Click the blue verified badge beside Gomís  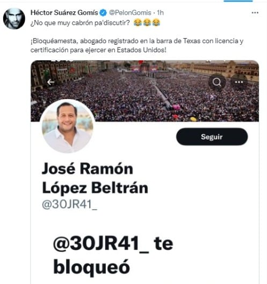[103, 13]
